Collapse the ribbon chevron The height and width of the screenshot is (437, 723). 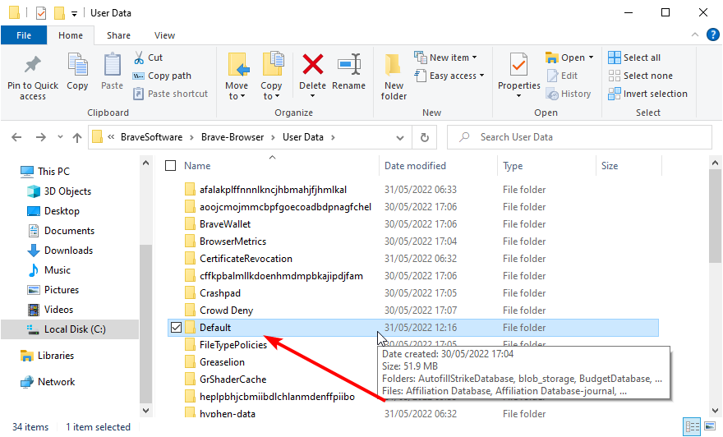[695, 35]
